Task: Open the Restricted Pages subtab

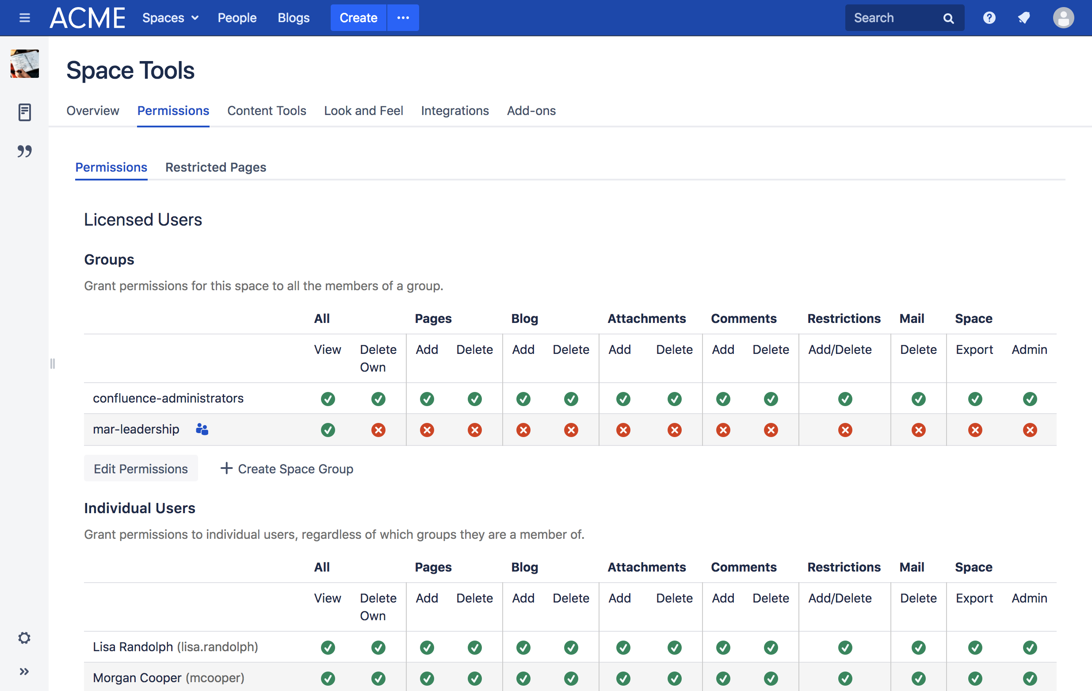Action: [215, 167]
